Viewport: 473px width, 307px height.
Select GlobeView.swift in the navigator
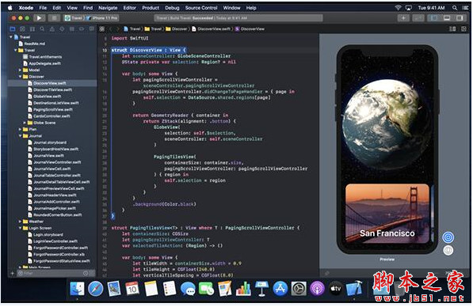(x=47, y=97)
